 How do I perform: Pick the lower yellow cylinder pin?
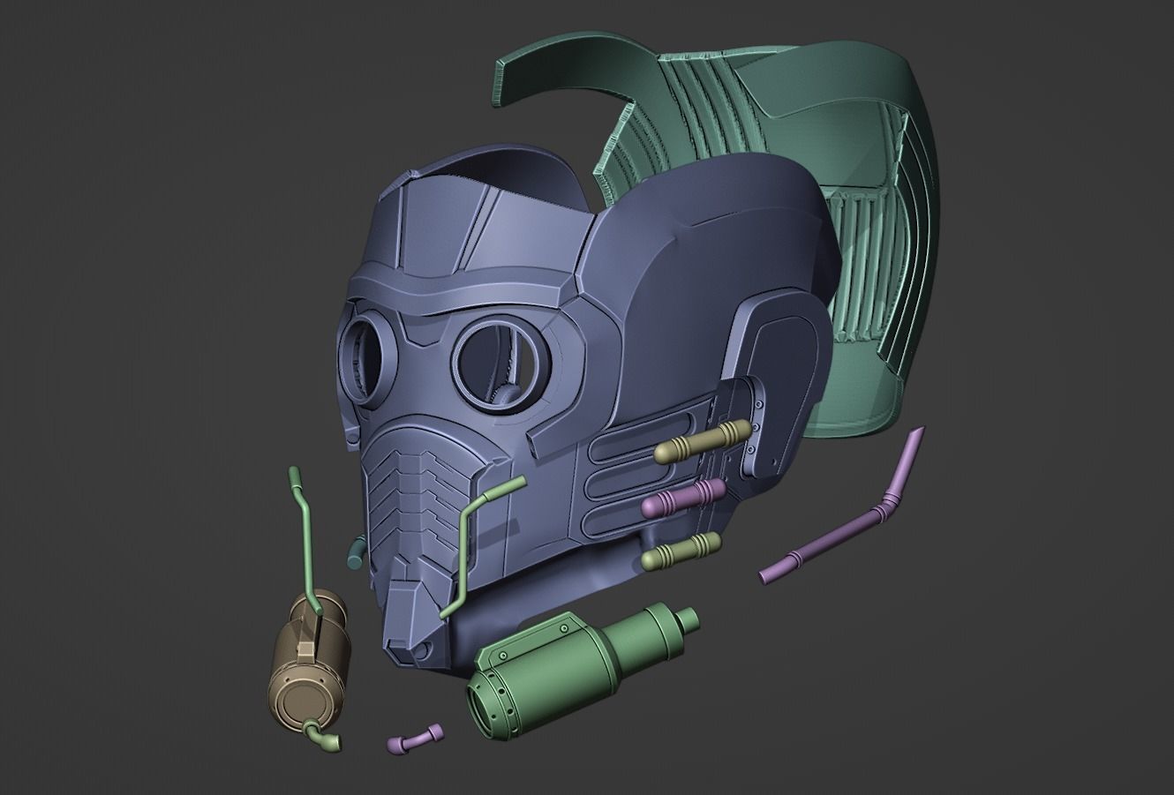coord(682,551)
